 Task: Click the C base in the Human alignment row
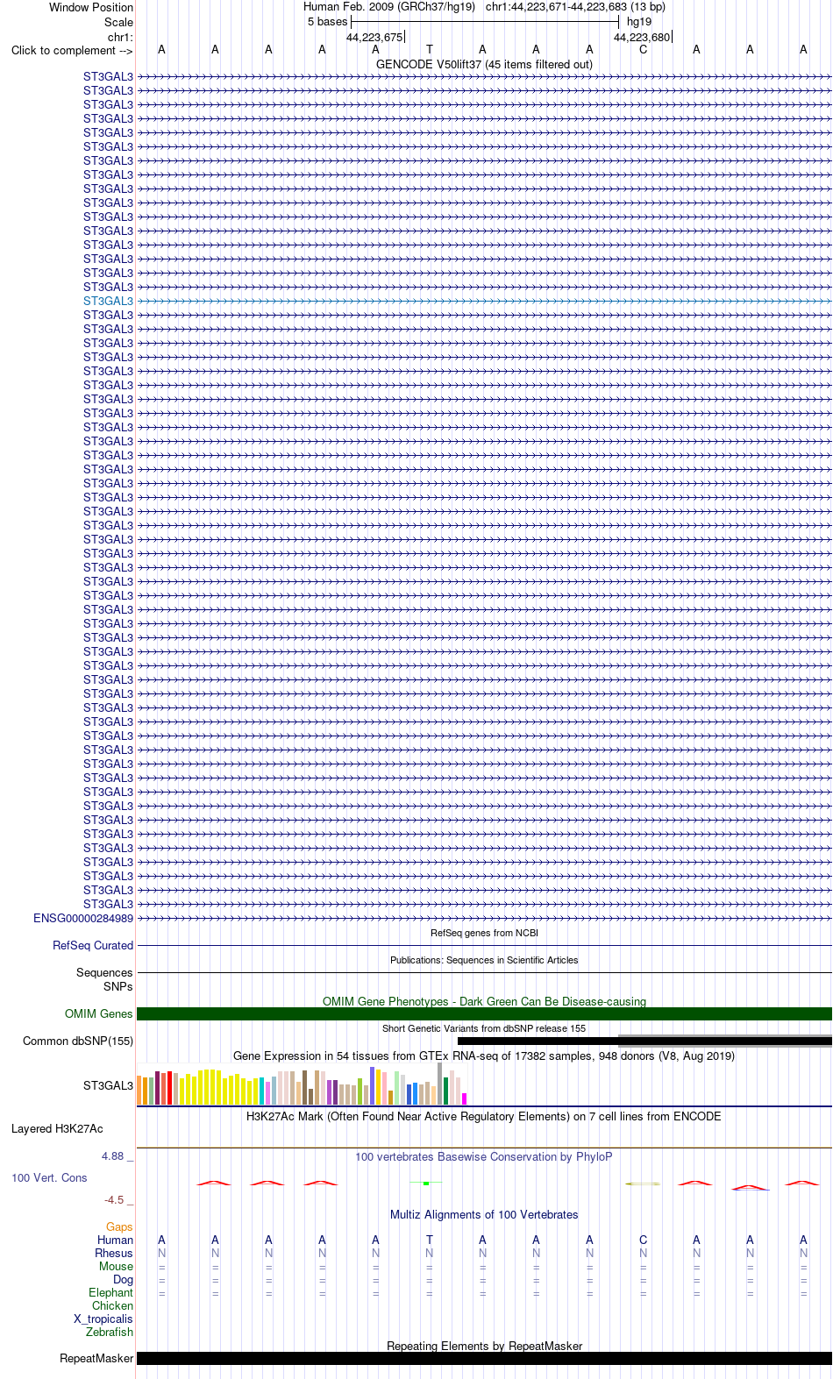tap(643, 1240)
